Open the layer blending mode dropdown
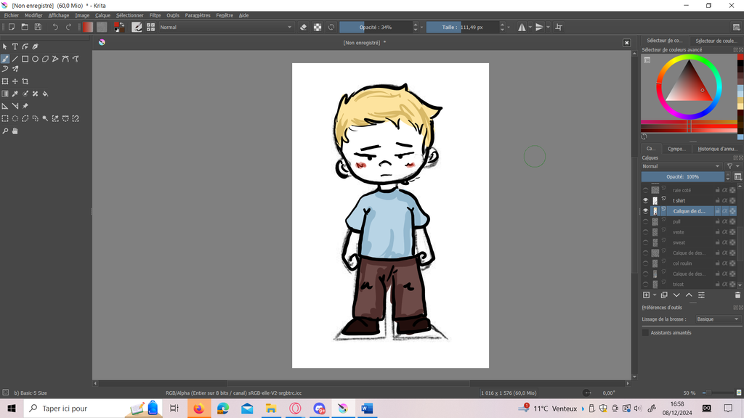The height and width of the screenshot is (418, 744). pyautogui.click(x=682, y=166)
